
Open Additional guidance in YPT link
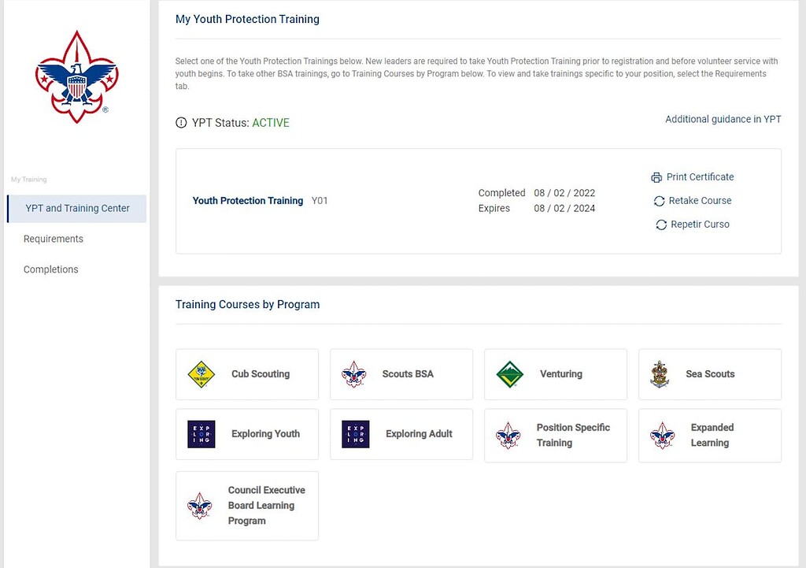(723, 119)
